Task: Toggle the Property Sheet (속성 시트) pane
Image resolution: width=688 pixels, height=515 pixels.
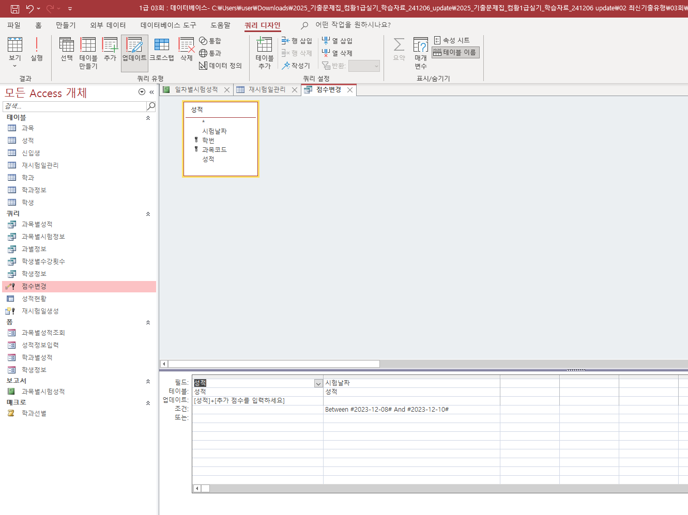Action: click(452, 40)
